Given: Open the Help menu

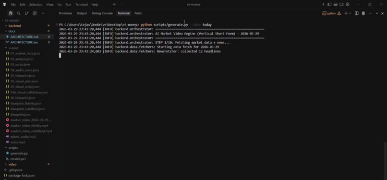Looking at the screenshot, I should pyautogui.click(x=95, y=4).
